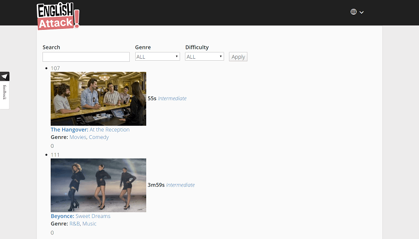Click the Comedy genre link

(99, 137)
